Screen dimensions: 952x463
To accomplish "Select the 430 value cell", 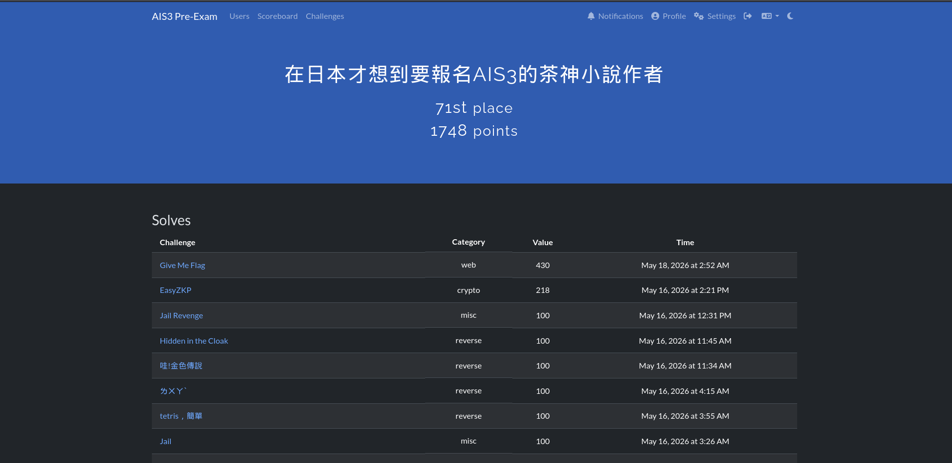I will coord(543,266).
